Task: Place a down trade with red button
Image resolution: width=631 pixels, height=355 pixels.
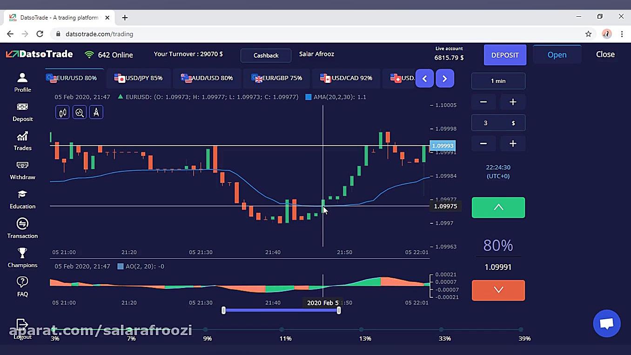Action: click(498, 290)
